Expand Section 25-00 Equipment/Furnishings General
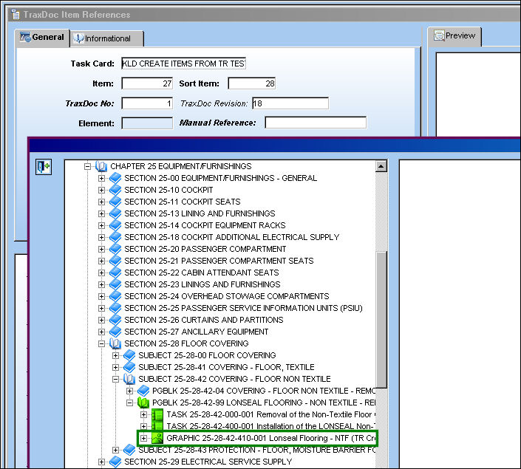521x469 pixels. pyautogui.click(x=101, y=178)
